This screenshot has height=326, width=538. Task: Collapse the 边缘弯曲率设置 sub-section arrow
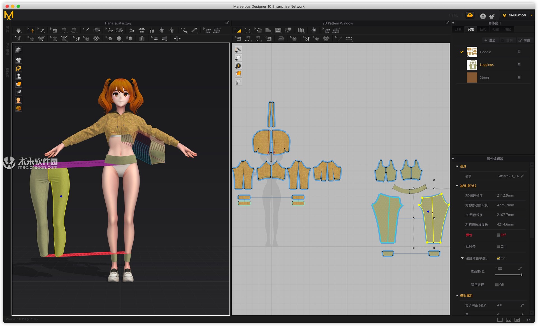[x=462, y=258]
